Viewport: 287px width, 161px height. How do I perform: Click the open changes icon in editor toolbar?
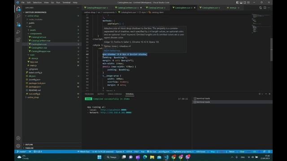(x=261, y=8)
